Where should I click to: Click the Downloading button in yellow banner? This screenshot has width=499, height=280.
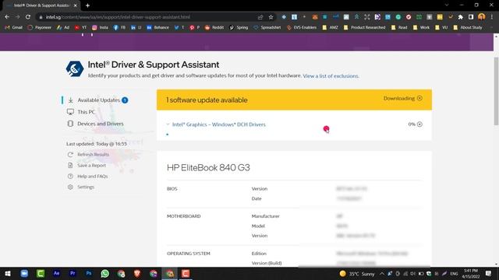(403, 99)
